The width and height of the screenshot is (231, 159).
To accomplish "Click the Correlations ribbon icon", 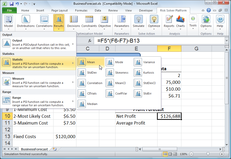I will [x=44, y=19].
